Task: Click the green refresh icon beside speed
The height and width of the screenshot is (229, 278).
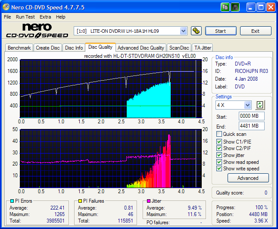Action: [260, 105]
